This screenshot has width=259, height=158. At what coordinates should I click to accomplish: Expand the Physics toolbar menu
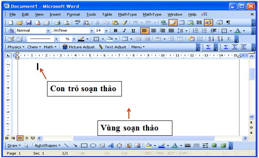tap(16, 47)
